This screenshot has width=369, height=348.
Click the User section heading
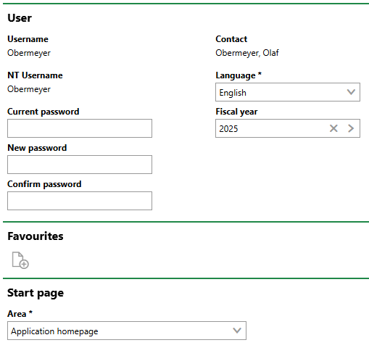[x=20, y=18]
